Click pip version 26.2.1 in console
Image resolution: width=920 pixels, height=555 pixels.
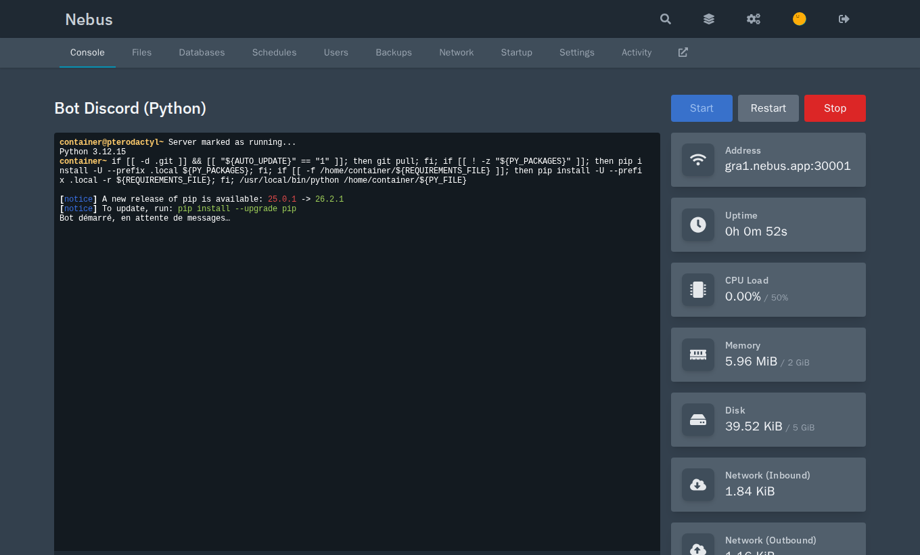(x=329, y=200)
